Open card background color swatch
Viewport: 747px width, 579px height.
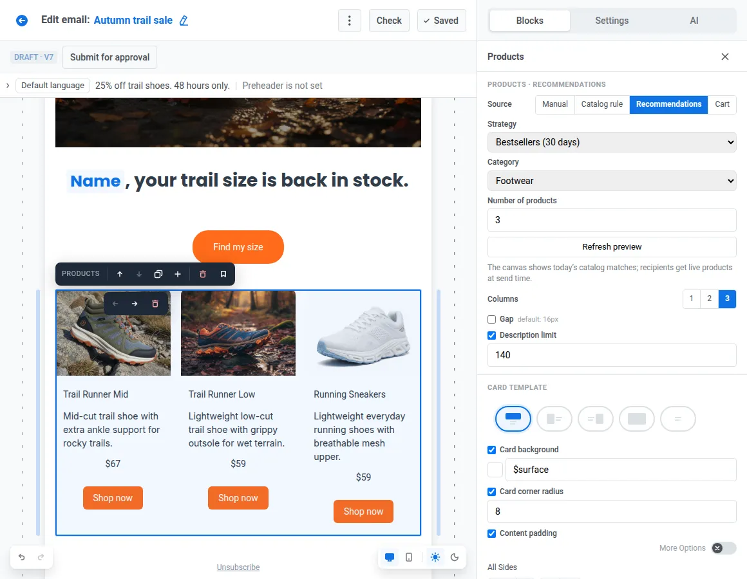495,470
